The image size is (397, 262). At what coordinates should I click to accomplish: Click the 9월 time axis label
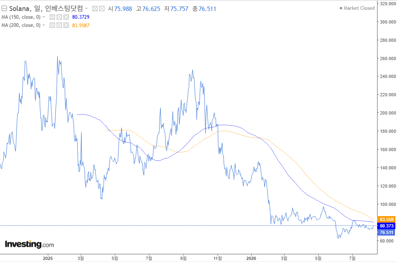tap(183, 258)
